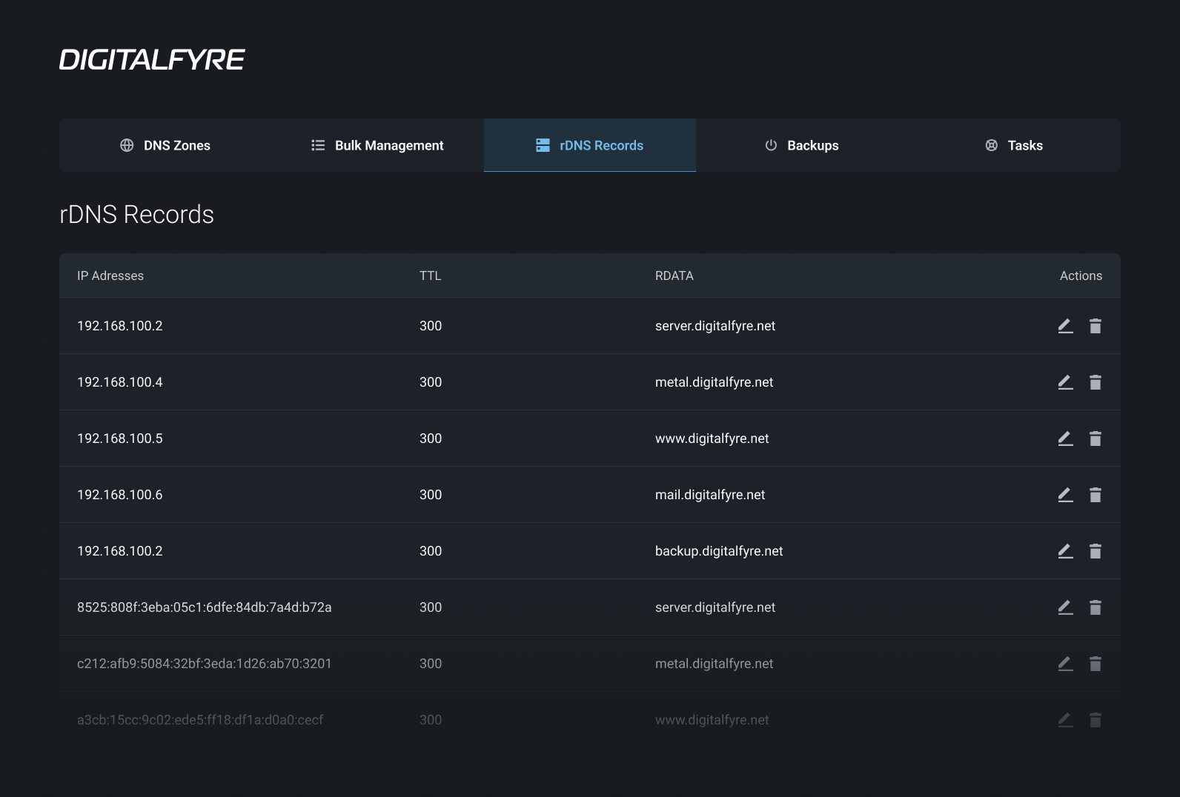Select the rDNS Records tab
The width and height of the screenshot is (1180, 797).
coord(590,145)
